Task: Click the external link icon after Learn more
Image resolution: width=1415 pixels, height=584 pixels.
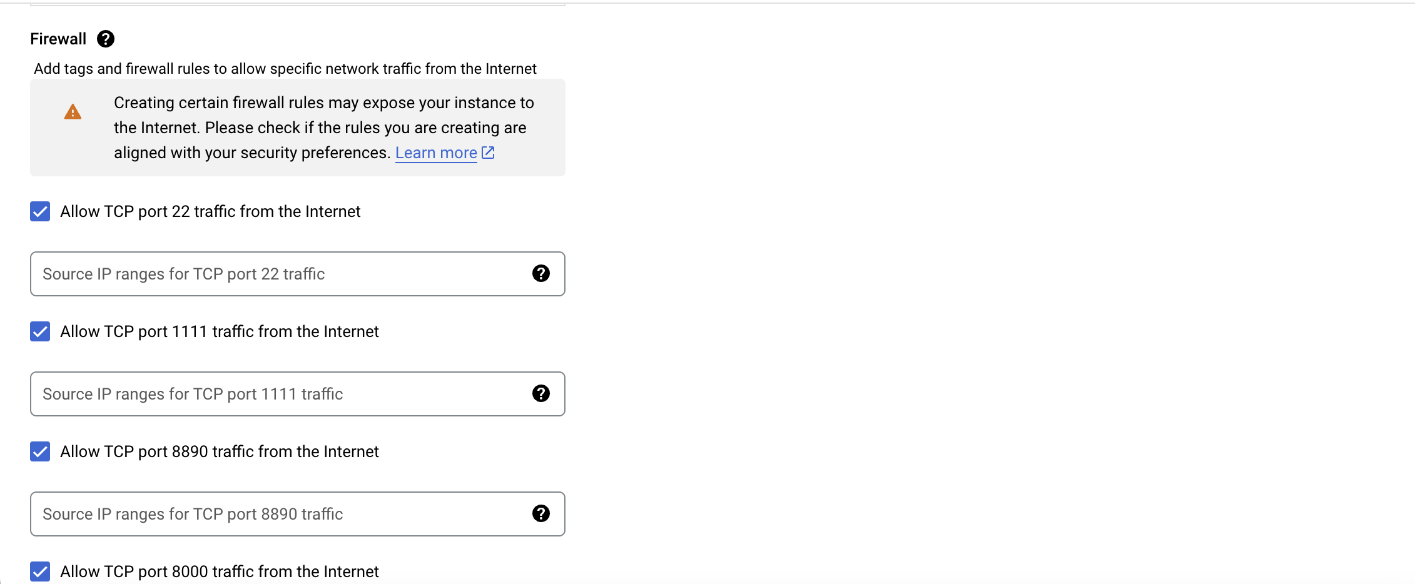Action: [488, 152]
